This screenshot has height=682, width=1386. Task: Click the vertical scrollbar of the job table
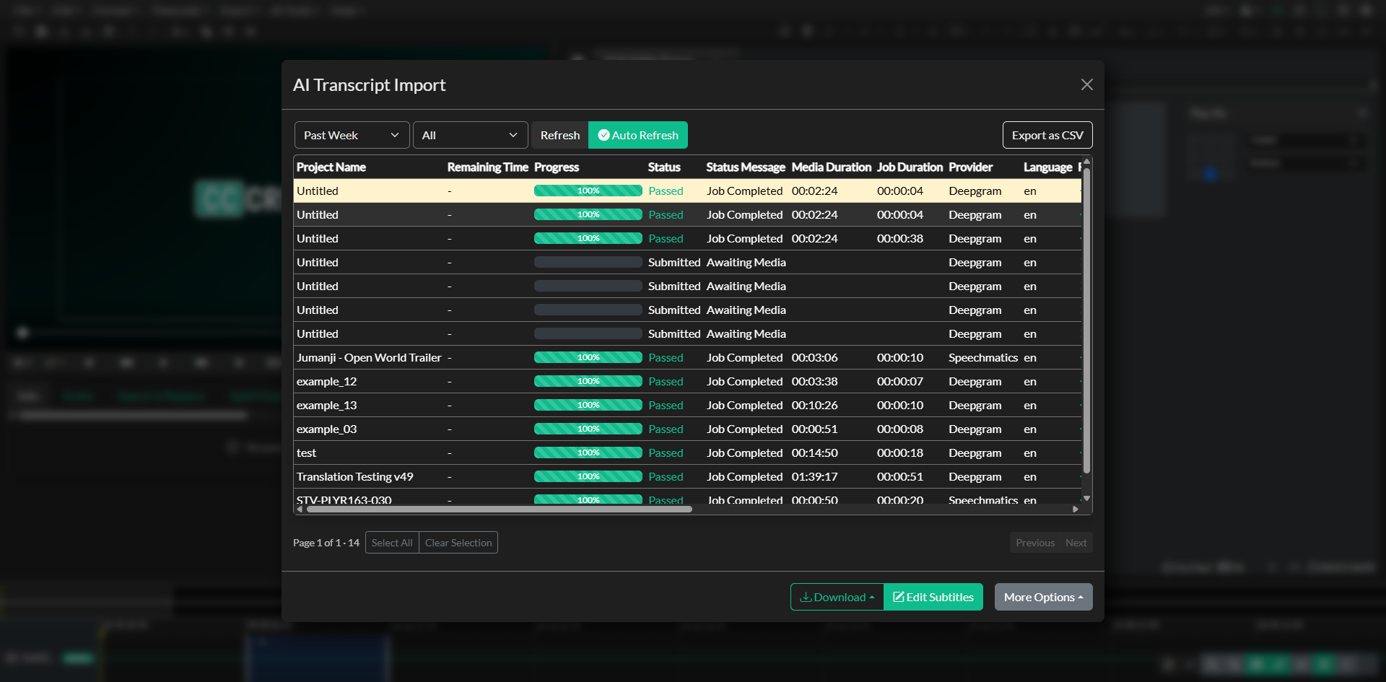point(1086,321)
